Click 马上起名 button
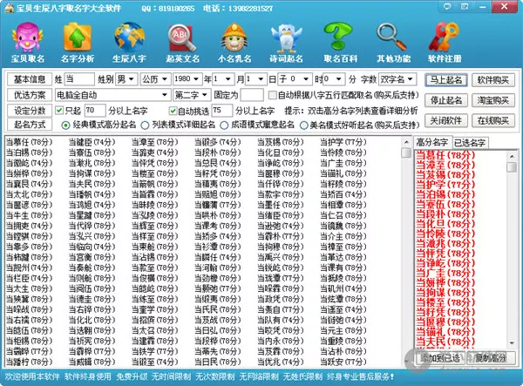This screenshot has height=386, width=523. (x=446, y=79)
